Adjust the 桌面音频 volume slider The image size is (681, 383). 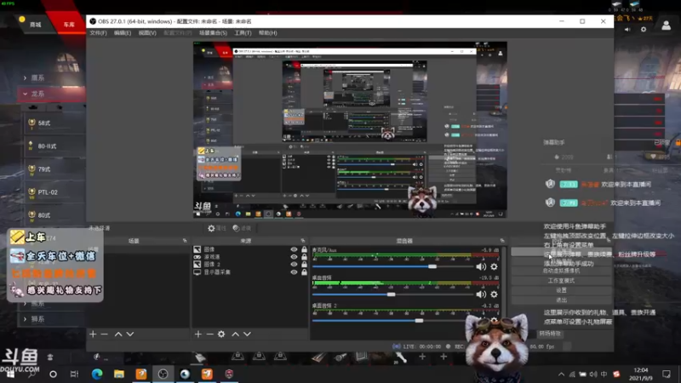(392, 294)
